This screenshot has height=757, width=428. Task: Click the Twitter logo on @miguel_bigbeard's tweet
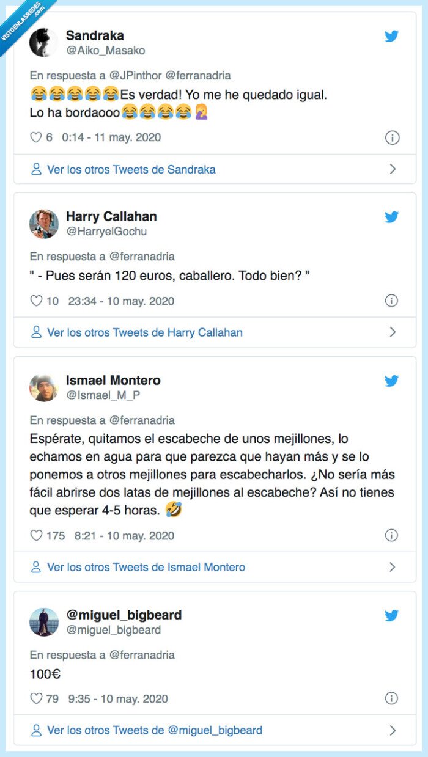(391, 615)
